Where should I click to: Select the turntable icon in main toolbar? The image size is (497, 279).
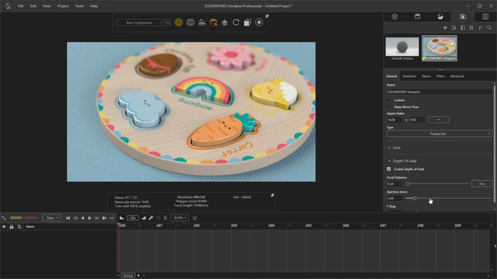(202, 22)
